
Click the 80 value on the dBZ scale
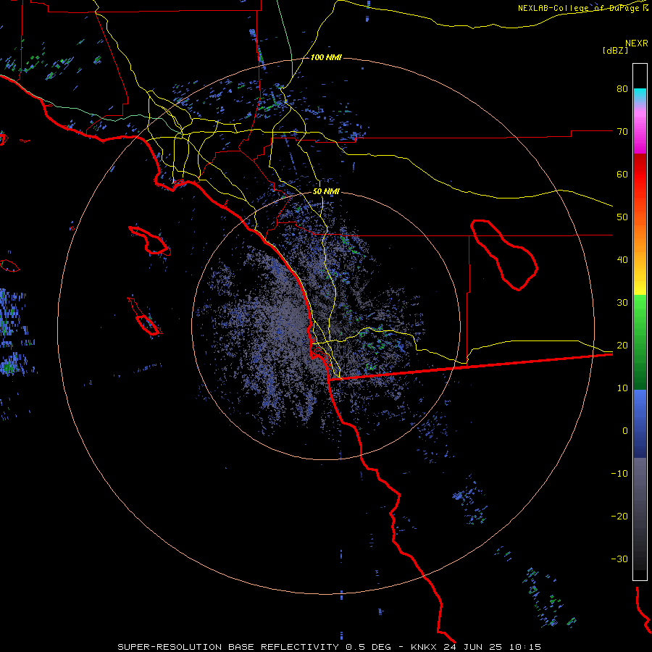(x=622, y=89)
